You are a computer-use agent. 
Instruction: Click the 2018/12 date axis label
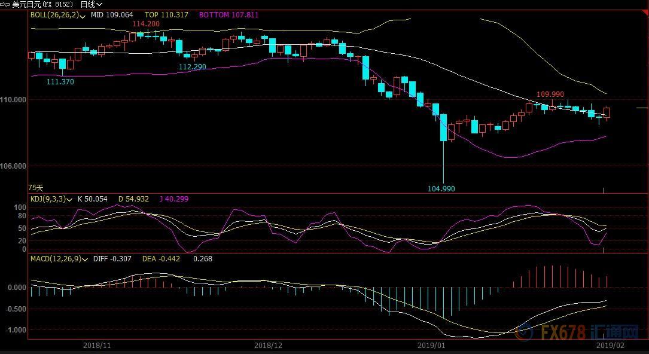(268, 345)
